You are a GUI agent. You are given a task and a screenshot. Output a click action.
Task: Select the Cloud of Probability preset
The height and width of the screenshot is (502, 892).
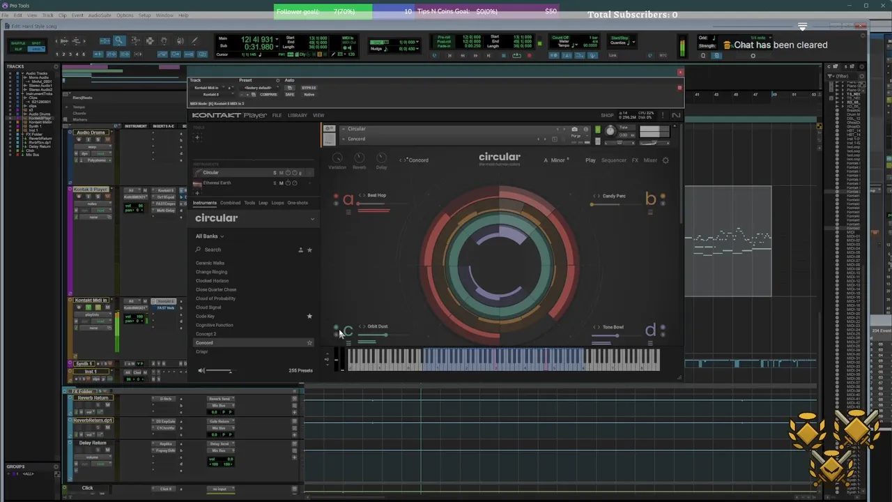coord(215,298)
